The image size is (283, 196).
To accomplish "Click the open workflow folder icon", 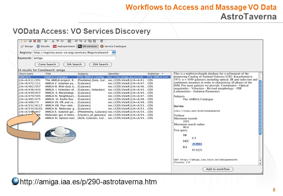I will 26,41.
